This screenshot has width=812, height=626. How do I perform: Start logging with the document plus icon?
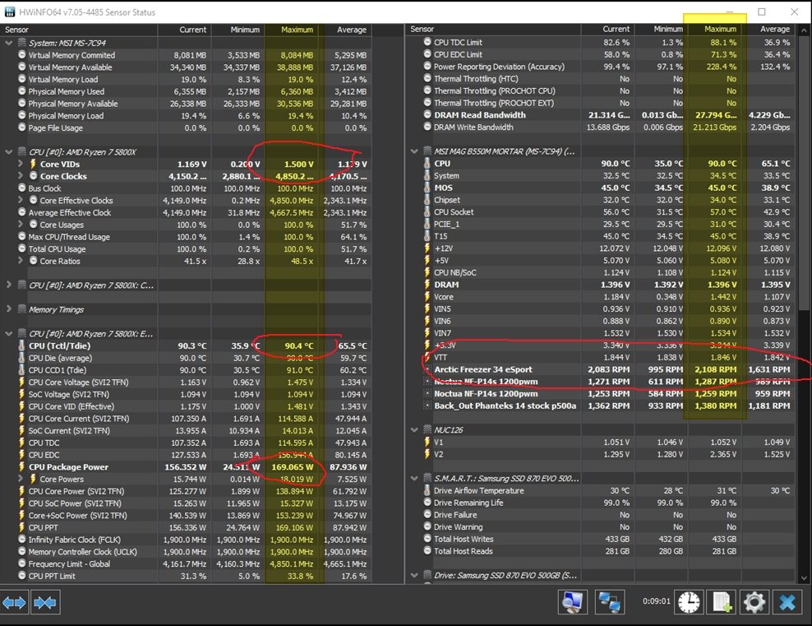coord(722,602)
